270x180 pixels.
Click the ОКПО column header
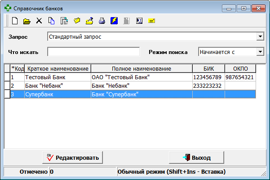click(x=240, y=68)
